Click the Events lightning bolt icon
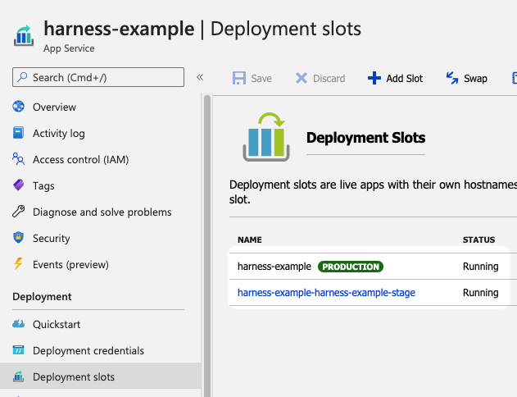This screenshot has height=397, width=517. [x=19, y=264]
